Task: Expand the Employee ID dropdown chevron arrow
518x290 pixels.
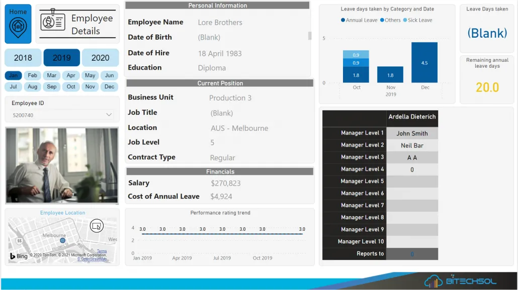Action: pyautogui.click(x=109, y=115)
